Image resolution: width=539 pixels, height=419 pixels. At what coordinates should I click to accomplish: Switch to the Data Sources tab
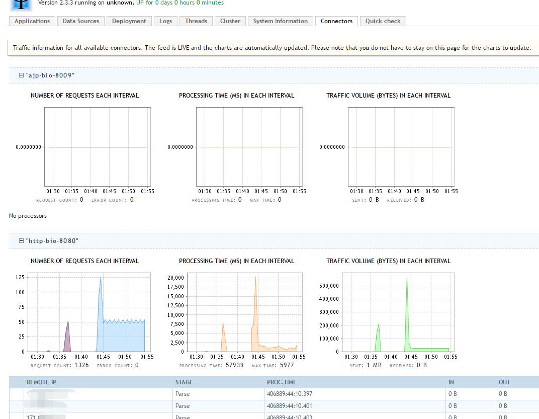pyautogui.click(x=81, y=21)
